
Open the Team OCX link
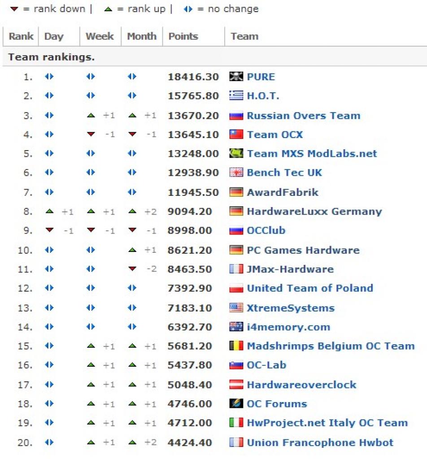274,134
